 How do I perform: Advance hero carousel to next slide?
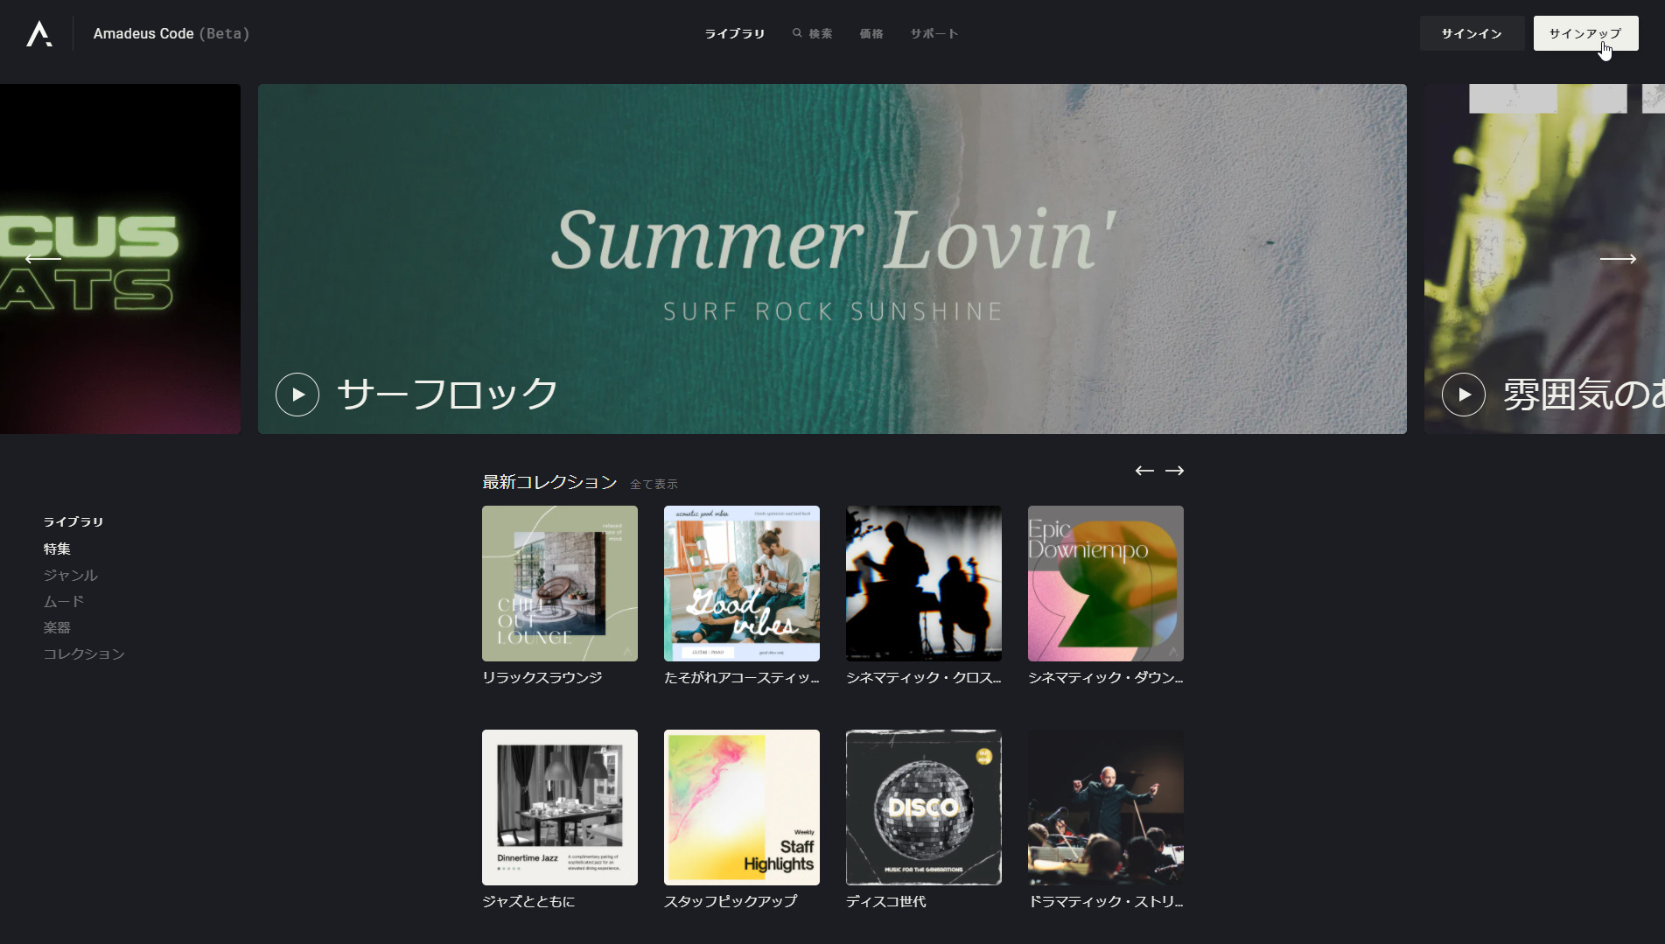(x=1618, y=258)
